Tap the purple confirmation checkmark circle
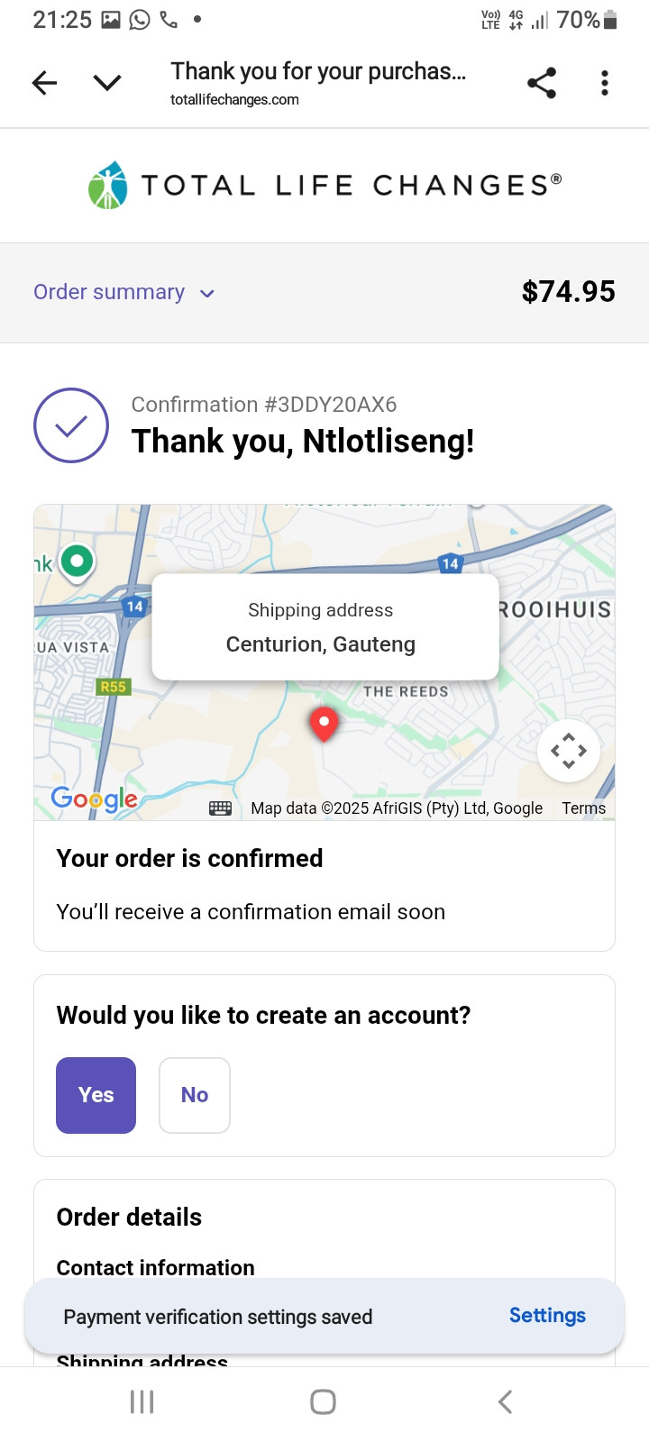 pyautogui.click(x=71, y=425)
